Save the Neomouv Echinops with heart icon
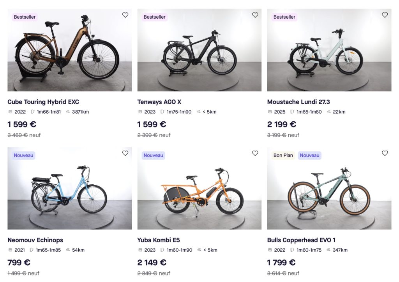399x282 pixels. point(125,153)
